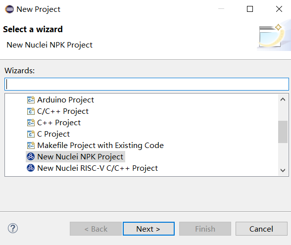Click the Cancel button
Screen dimensions: 291x245
coord(261,229)
